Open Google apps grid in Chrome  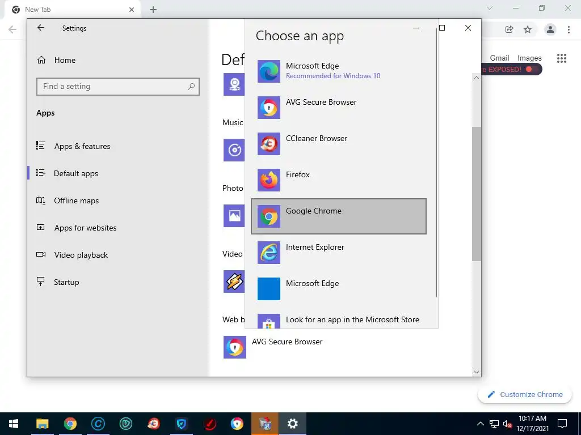click(561, 58)
